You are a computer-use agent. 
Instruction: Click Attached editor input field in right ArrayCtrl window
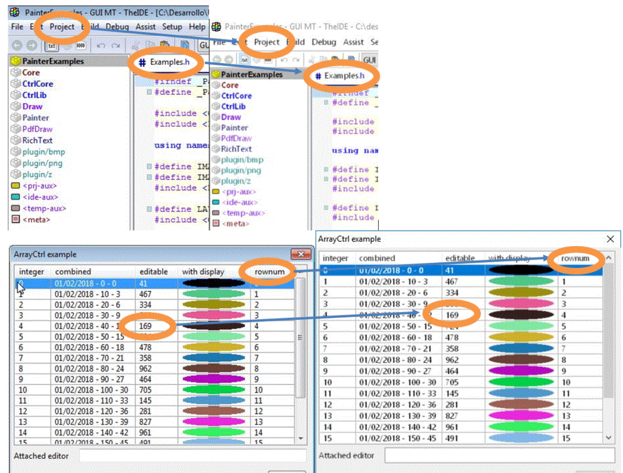click(x=499, y=455)
